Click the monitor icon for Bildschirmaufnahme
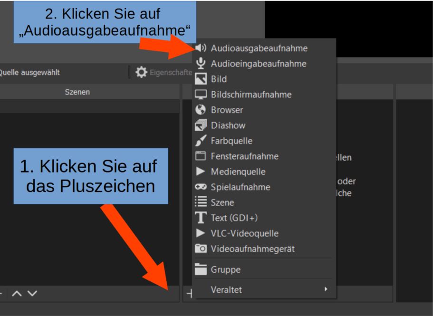Screen dimensions: 433x316 point(201,95)
